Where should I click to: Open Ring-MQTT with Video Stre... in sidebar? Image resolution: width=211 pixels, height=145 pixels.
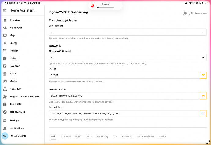tap(25, 96)
